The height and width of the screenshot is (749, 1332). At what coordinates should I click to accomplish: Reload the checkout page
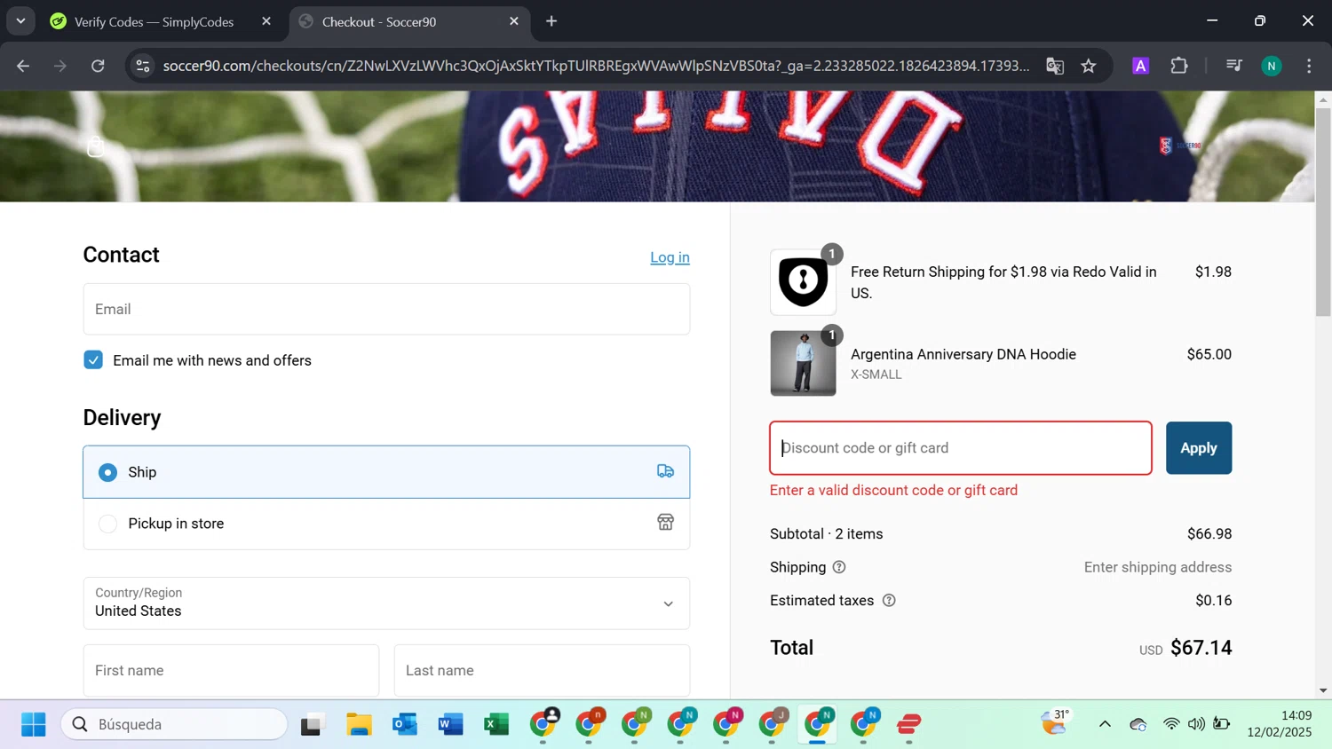click(98, 66)
